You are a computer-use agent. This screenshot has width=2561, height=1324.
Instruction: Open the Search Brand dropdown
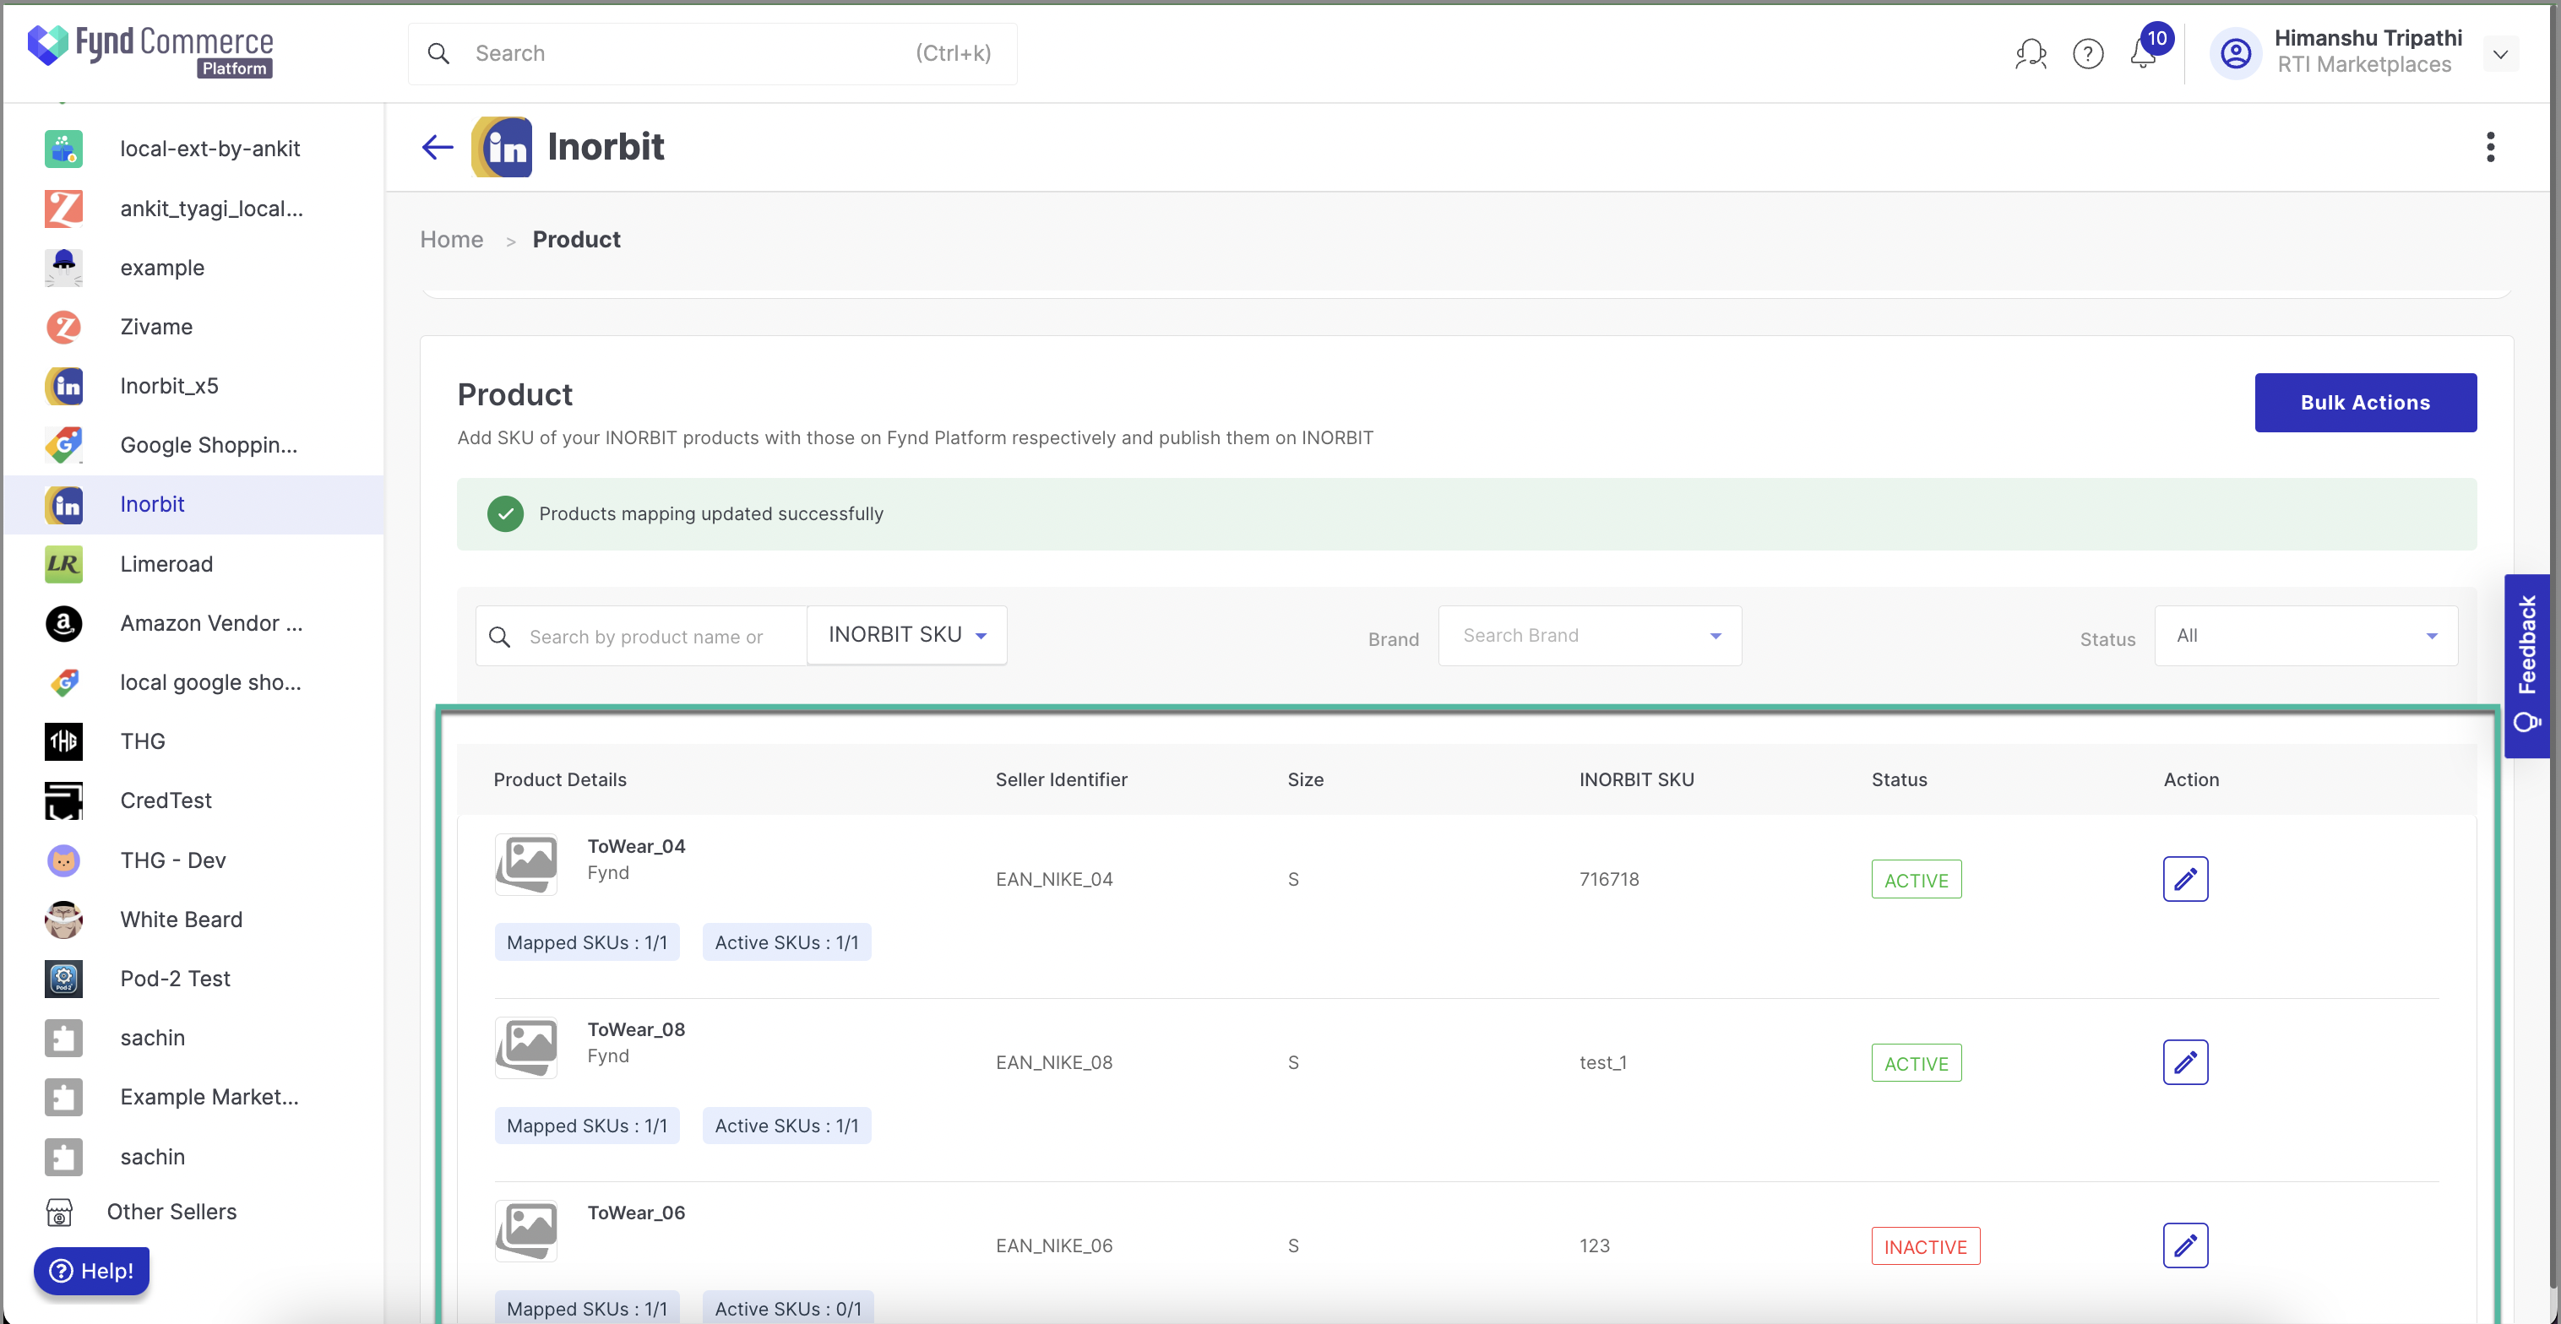[1589, 636]
